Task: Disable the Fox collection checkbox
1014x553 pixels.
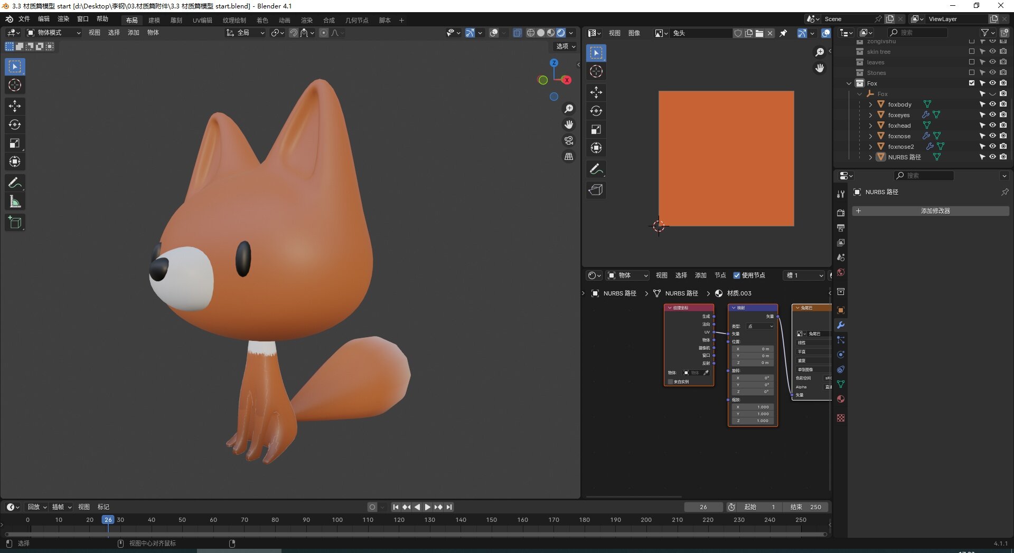Action: click(x=972, y=83)
